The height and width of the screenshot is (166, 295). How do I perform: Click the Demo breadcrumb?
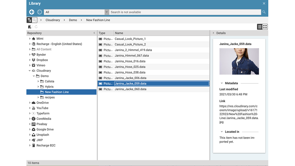point(73,20)
